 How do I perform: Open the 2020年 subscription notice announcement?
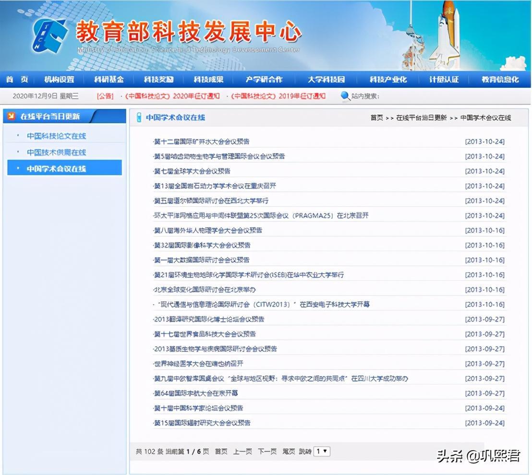pos(172,96)
